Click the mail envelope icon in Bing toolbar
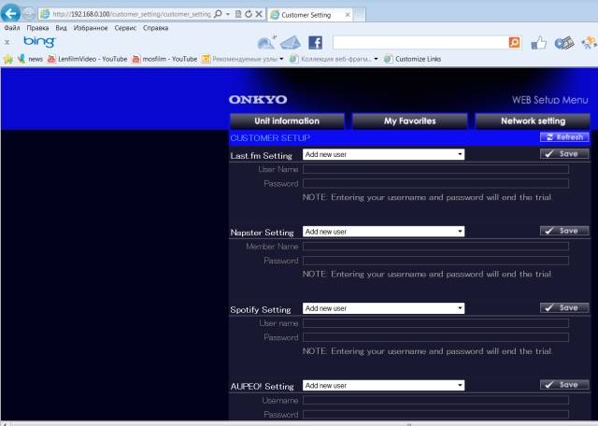598x426 pixels. [x=291, y=43]
